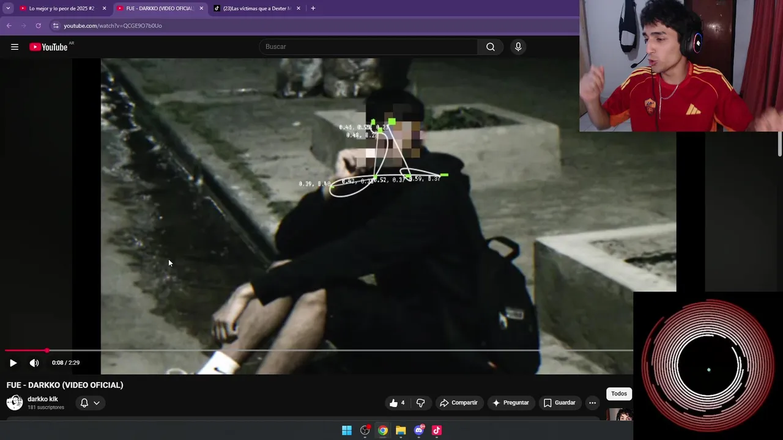Toggle the notification bell for darkko klk
783x440 pixels.
84,403
